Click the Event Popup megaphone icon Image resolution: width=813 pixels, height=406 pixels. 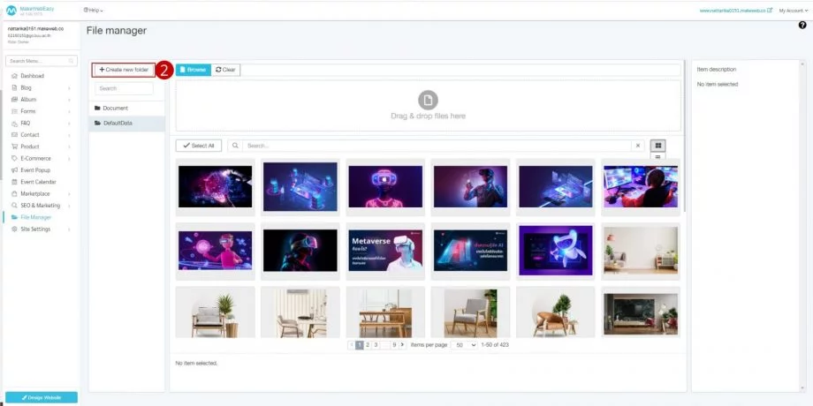point(14,169)
